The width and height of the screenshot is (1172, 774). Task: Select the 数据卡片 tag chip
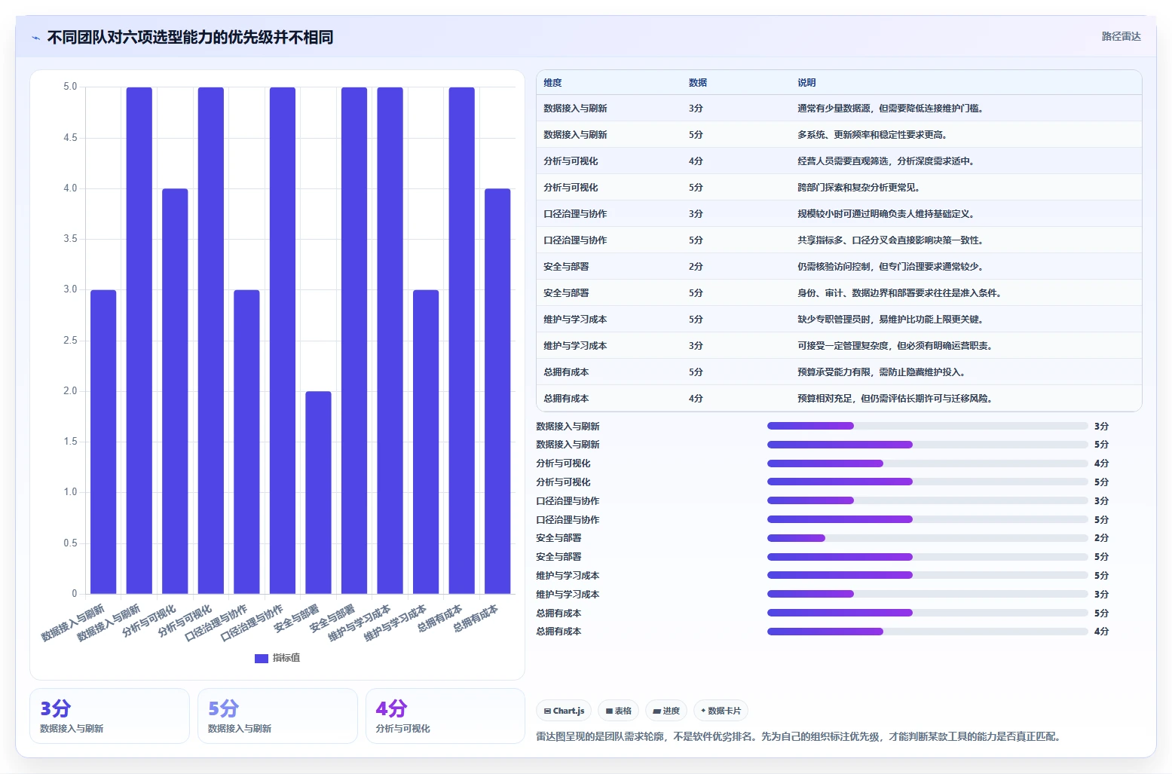click(x=721, y=711)
